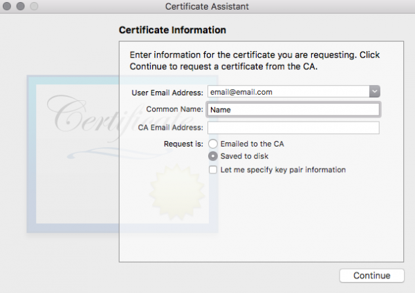Click the instruction text about requesting certificate

point(255,60)
